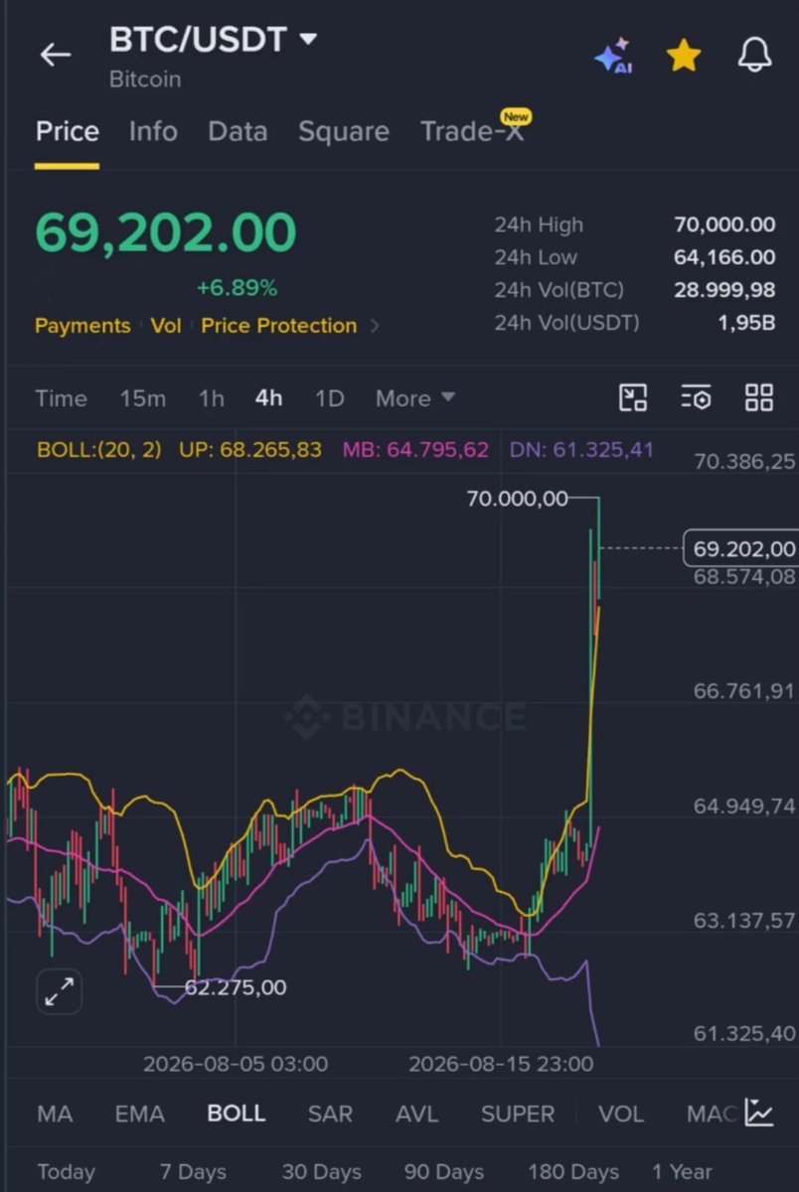
Task: Select the 180 Days performance range
Action: coord(573,1172)
